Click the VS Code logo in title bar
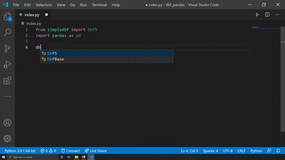This screenshot has height=160, width=285. (x=5, y=4)
